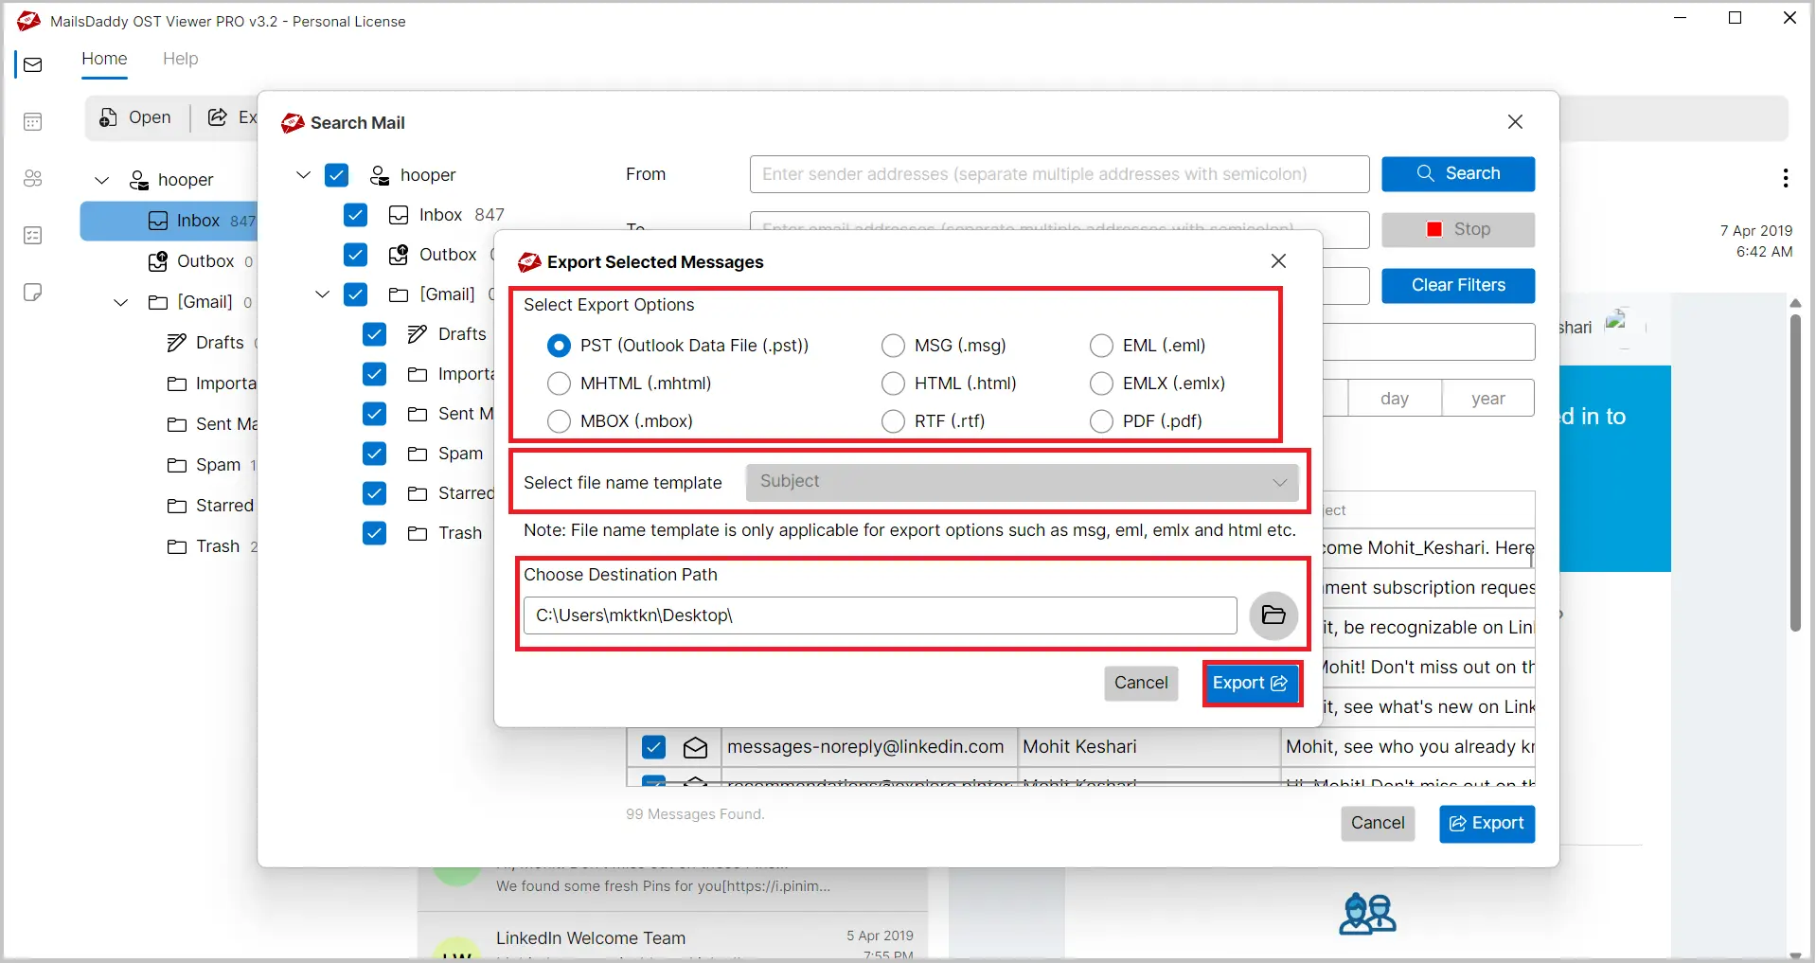Browse destination folder icon button
Image resolution: width=1816 pixels, height=963 pixels.
[1273, 615]
